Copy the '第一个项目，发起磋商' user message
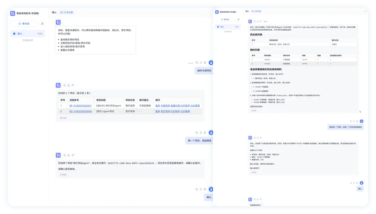376x214 pixels. click(197, 133)
